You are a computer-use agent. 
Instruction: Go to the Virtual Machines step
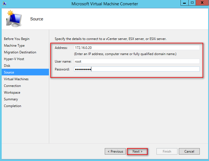16,79
